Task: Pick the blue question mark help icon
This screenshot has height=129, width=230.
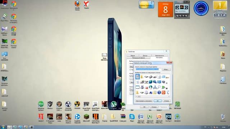Action: tap(159, 92)
